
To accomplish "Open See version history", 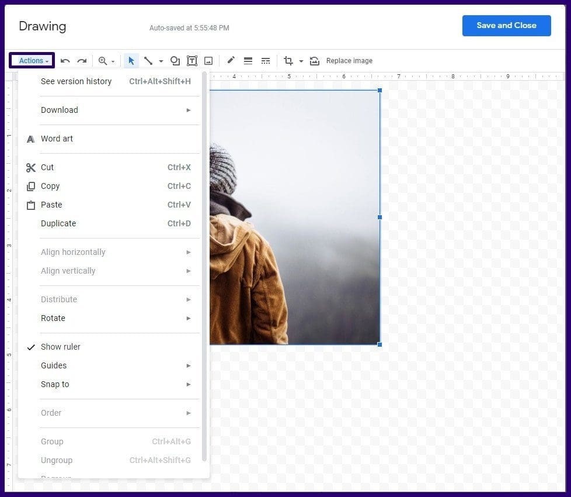I will 113,81.
